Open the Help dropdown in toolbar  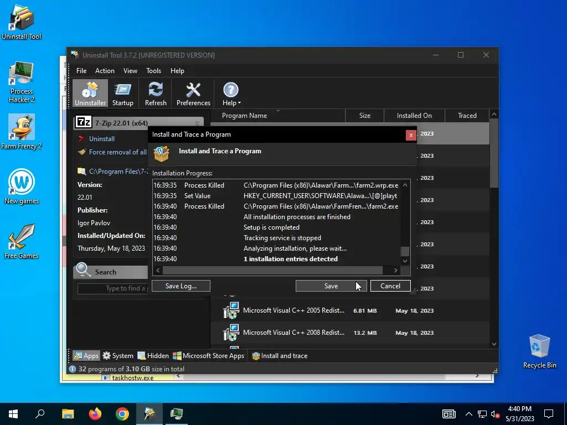[x=231, y=94]
